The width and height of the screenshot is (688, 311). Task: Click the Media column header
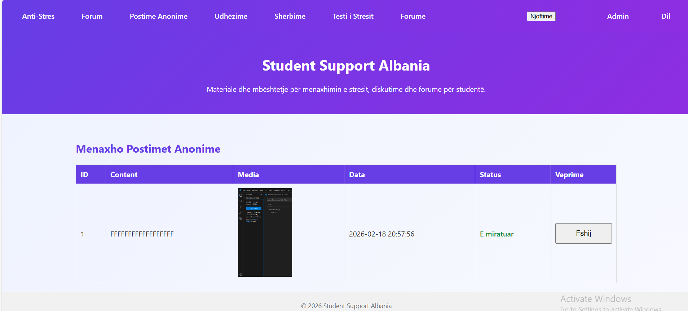(x=248, y=175)
